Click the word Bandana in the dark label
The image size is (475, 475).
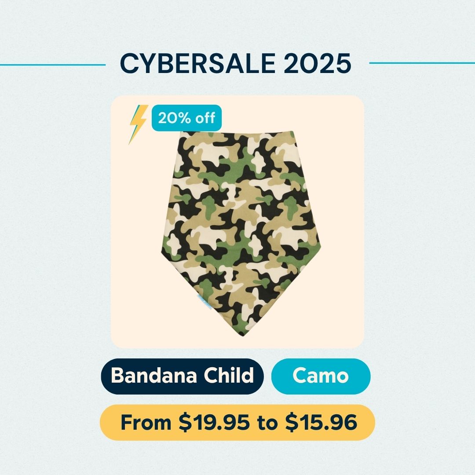click(152, 376)
